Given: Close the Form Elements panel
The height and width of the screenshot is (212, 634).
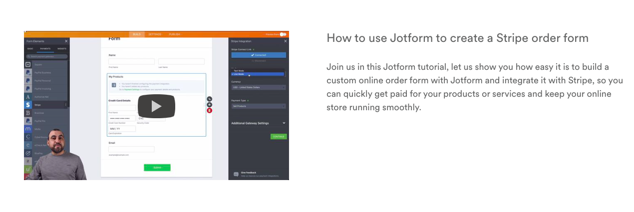Looking at the screenshot, I should point(66,41).
